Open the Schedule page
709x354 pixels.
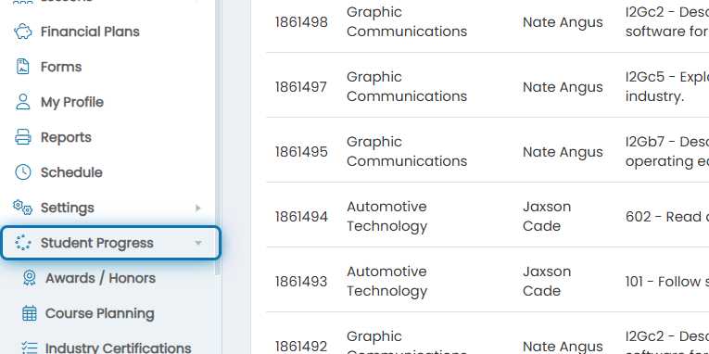pyautogui.click(x=71, y=172)
